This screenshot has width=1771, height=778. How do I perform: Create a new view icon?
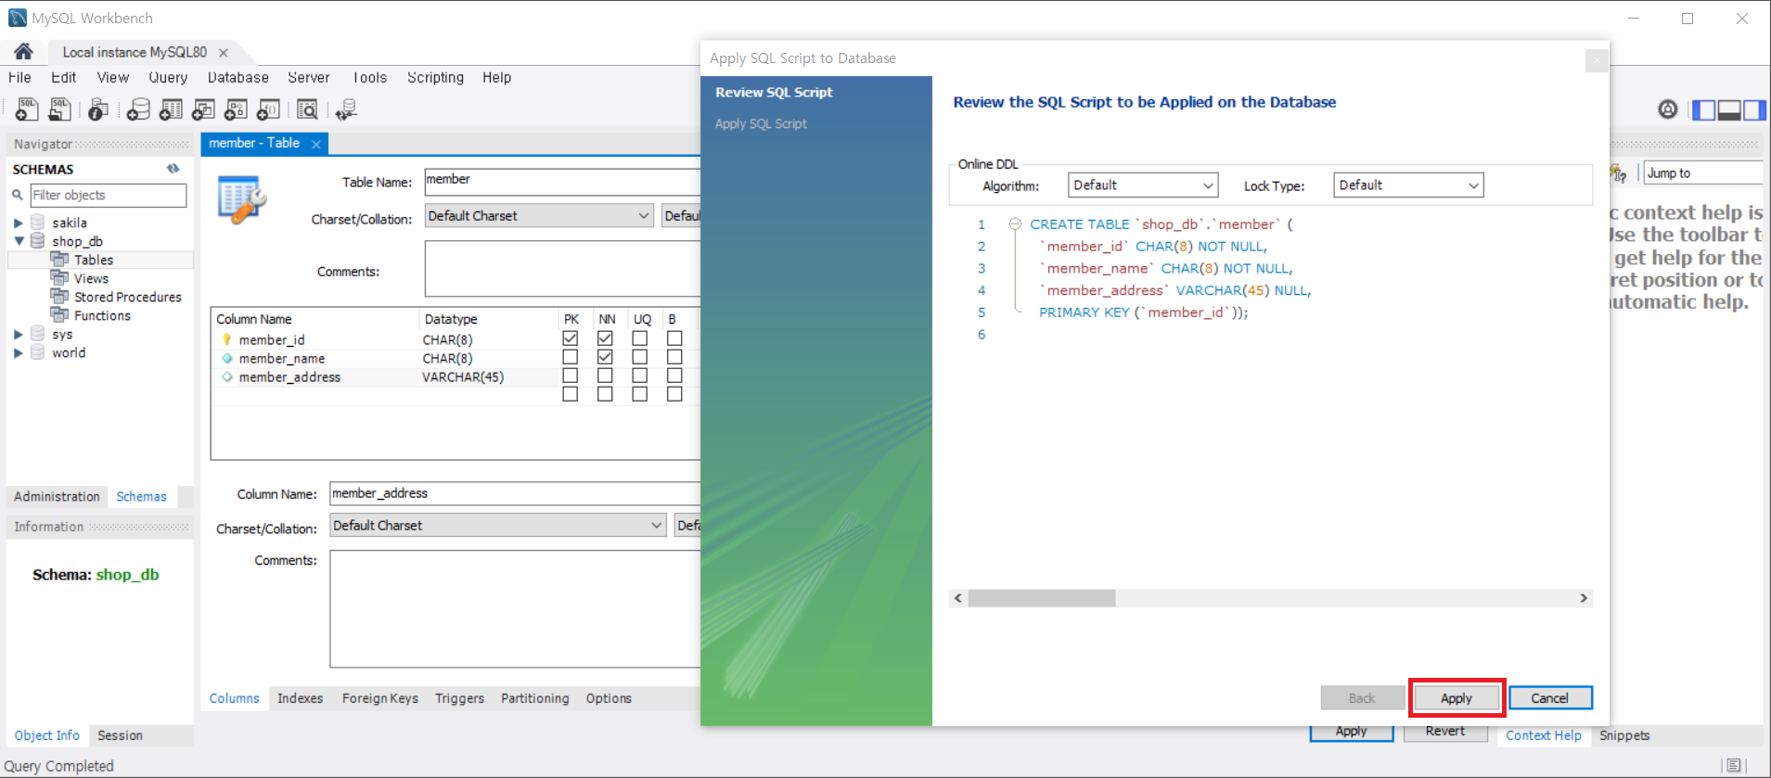point(203,109)
